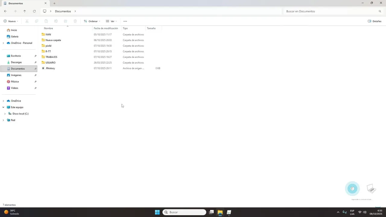386x217 pixels.
Task: Select the R-TT folder name
Action: point(48,52)
